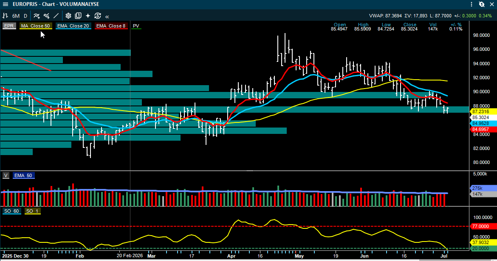
Task: Toggle the symbol link search icon
Action: [482, 4]
